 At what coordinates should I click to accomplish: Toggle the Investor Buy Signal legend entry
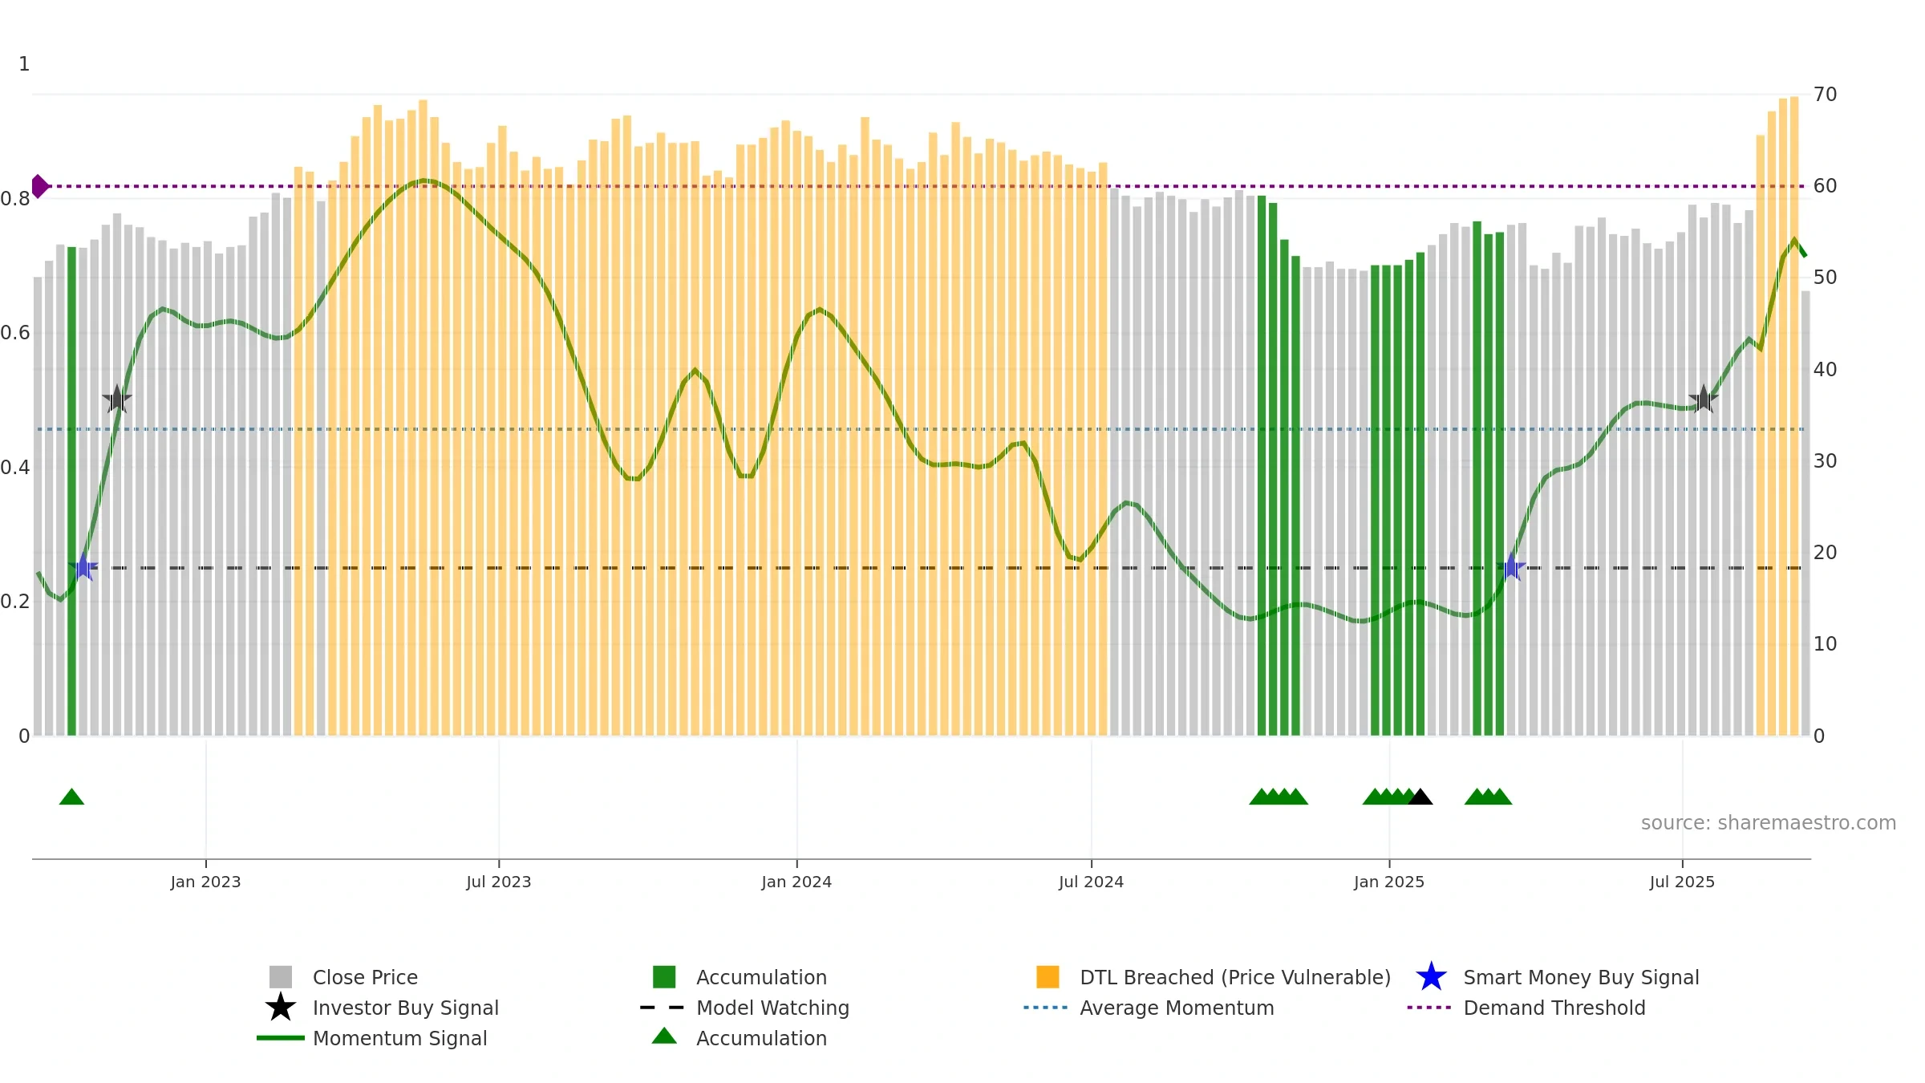point(382,1008)
